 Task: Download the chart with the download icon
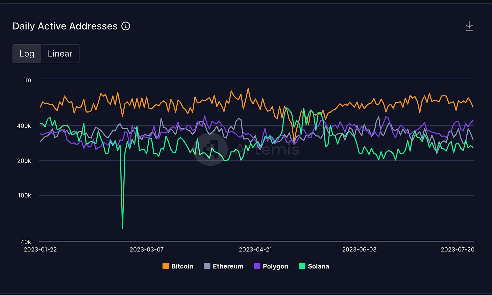click(x=469, y=26)
